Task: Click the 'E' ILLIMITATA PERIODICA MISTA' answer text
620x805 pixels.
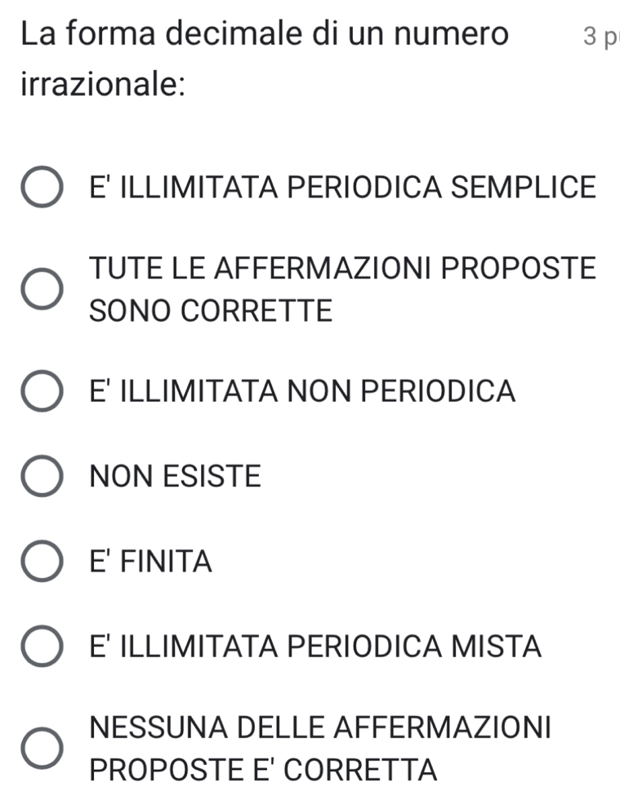Action: pos(316,647)
